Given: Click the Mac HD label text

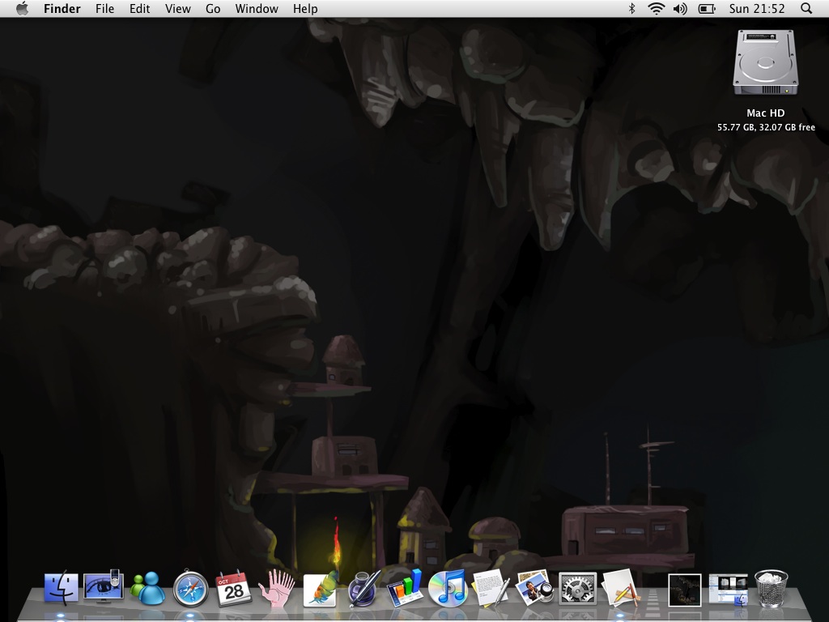Looking at the screenshot, I should tap(766, 113).
